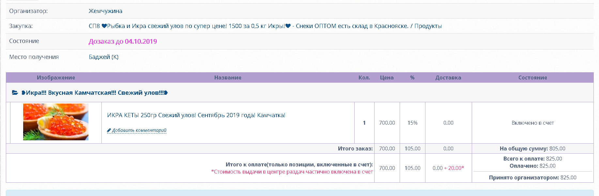Screen dimensions: 599x196
Task: Click the % column header
Action: click(x=412, y=77)
